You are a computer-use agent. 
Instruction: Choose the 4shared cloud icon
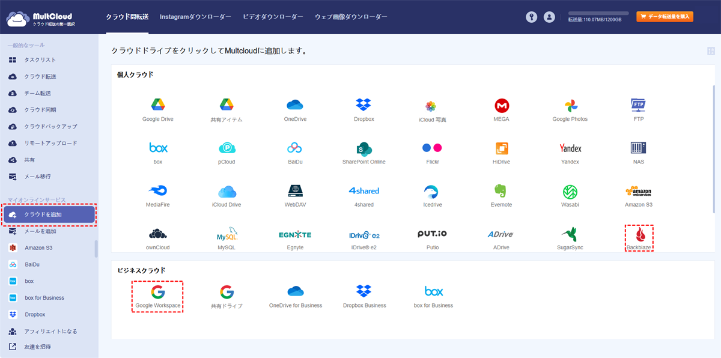pyautogui.click(x=364, y=191)
